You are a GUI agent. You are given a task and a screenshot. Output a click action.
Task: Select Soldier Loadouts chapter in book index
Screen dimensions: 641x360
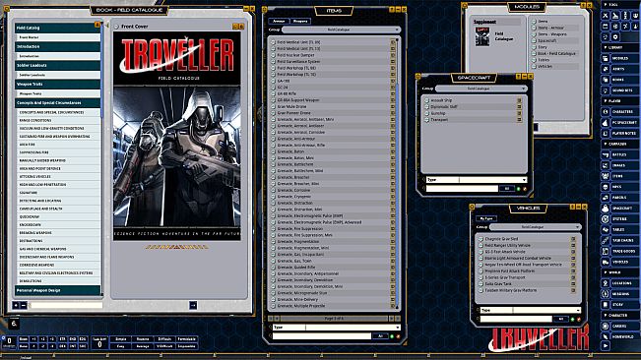[x=58, y=65]
